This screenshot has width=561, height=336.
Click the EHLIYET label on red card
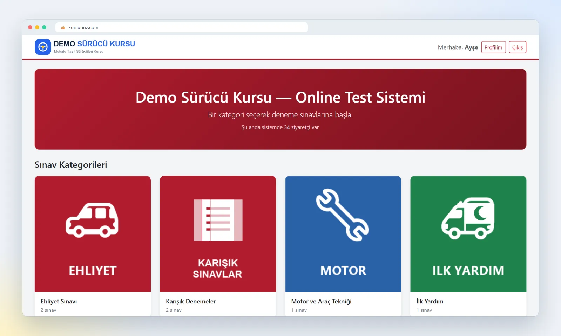93,271
